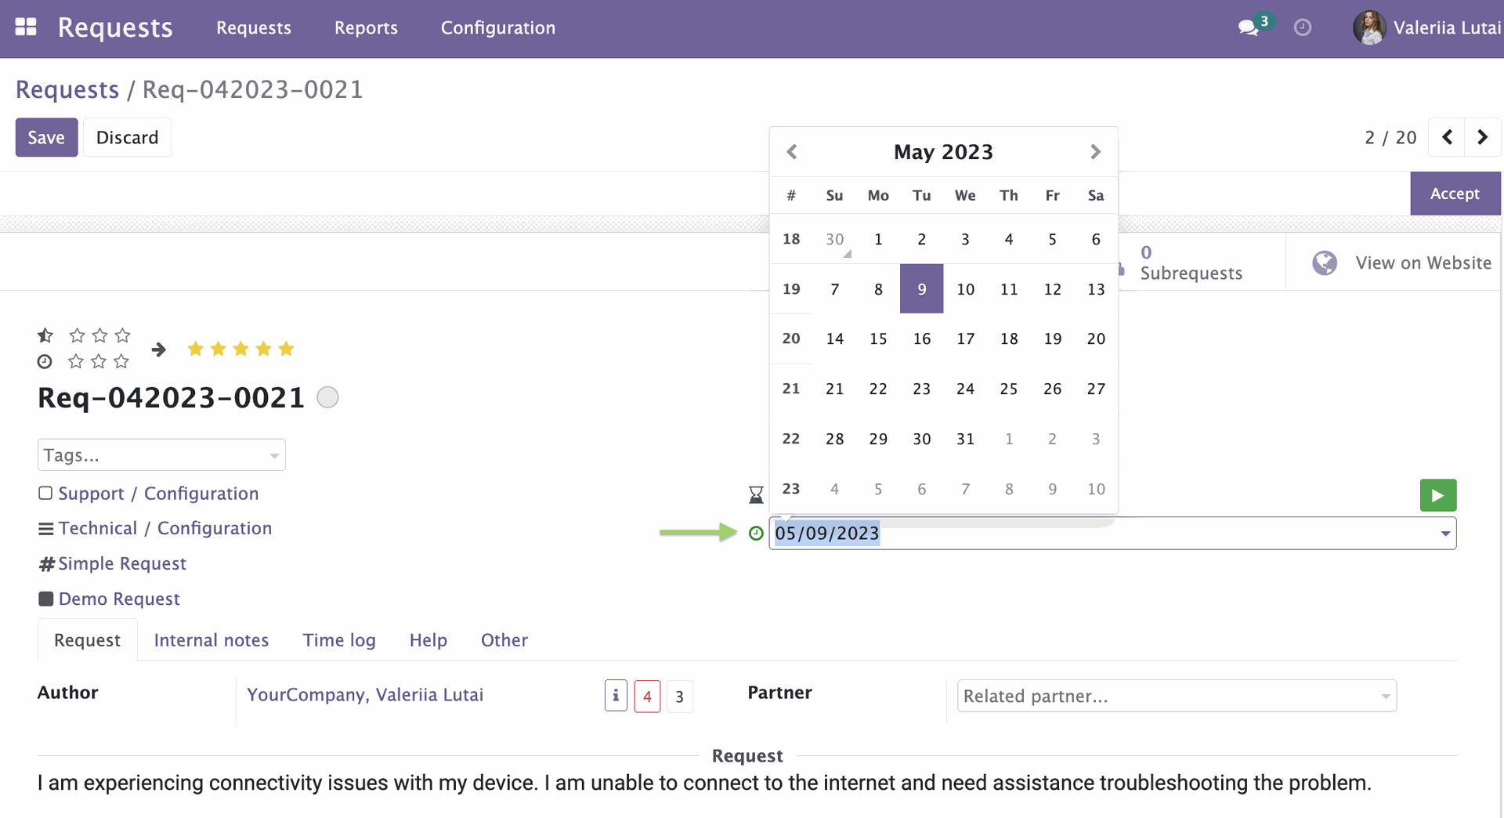Open the Configuration menu
Viewport: 1504px width, 818px height.
498,27
